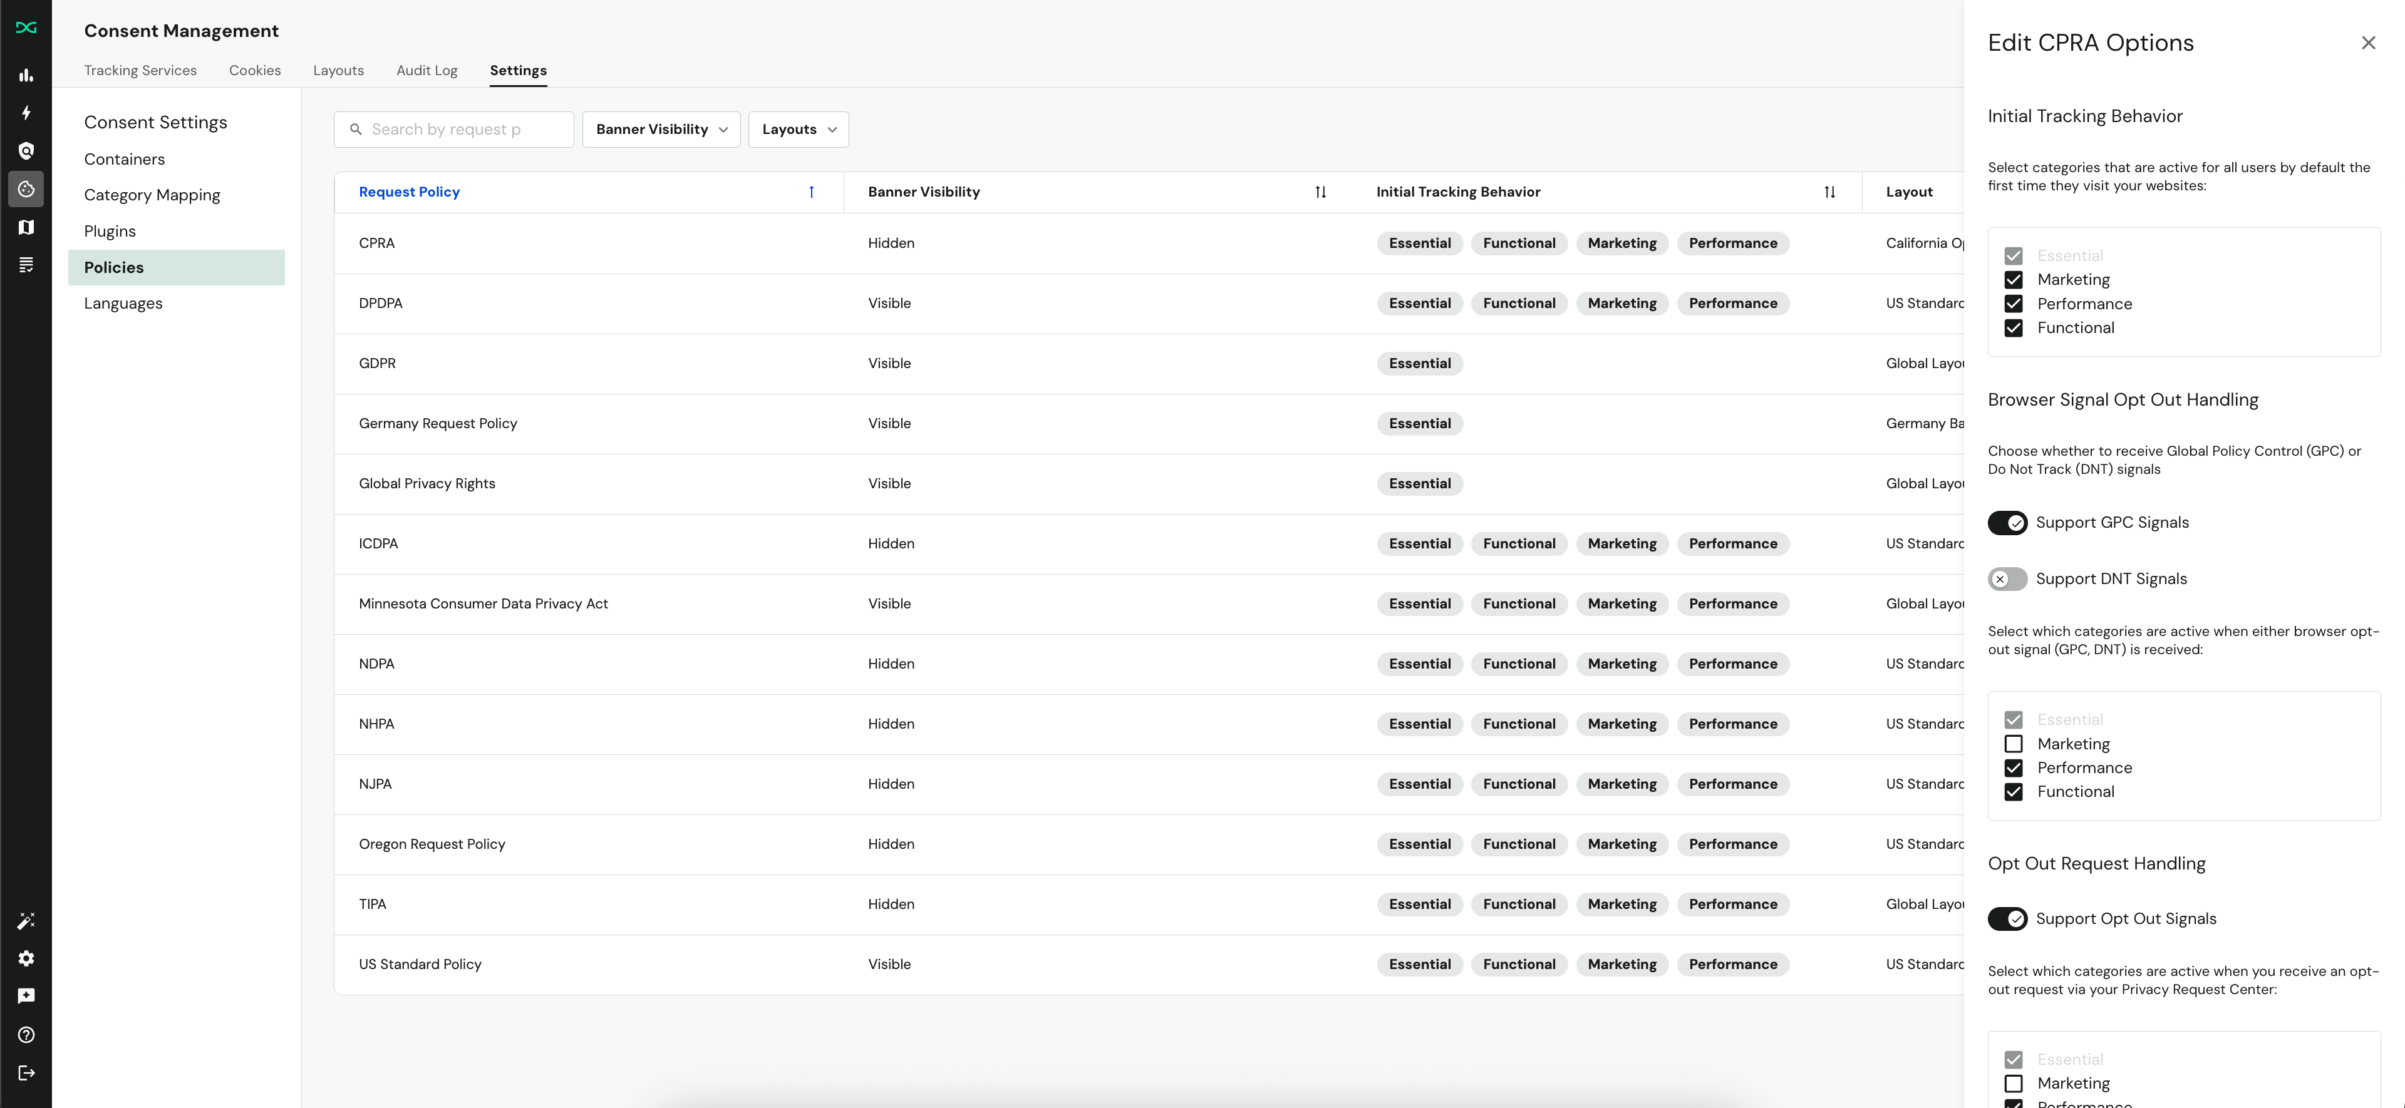The height and width of the screenshot is (1108, 2405).
Task: Sort by Request Policy arrow icon
Action: coord(811,192)
